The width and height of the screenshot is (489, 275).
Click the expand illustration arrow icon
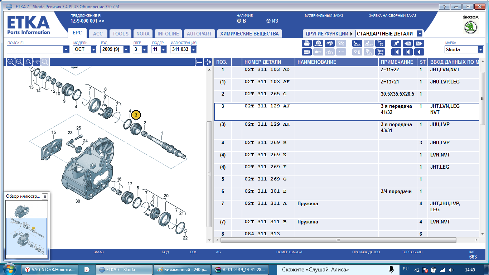208,62
